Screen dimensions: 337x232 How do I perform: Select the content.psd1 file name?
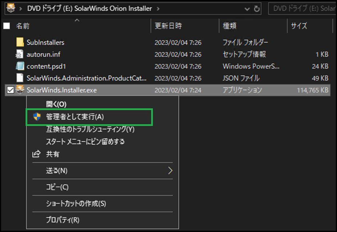click(x=46, y=66)
